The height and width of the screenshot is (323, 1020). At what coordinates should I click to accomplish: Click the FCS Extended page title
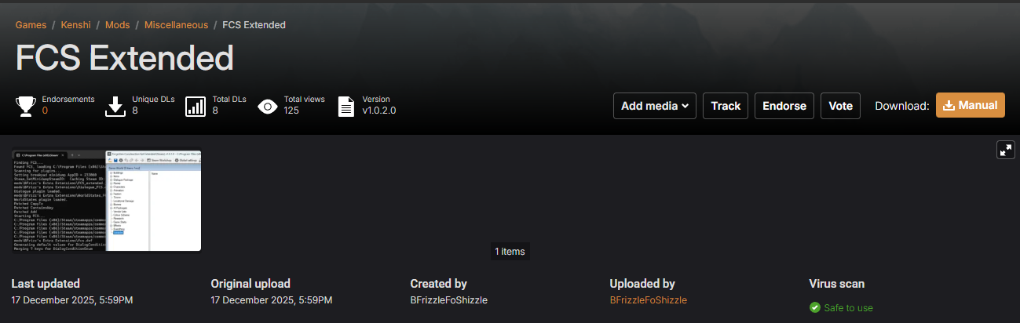click(x=125, y=57)
